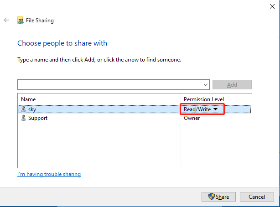Click into the name entry field

pyautogui.click(x=114, y=85)
